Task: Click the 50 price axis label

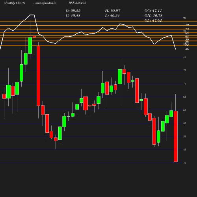Action: pos(185,136)
